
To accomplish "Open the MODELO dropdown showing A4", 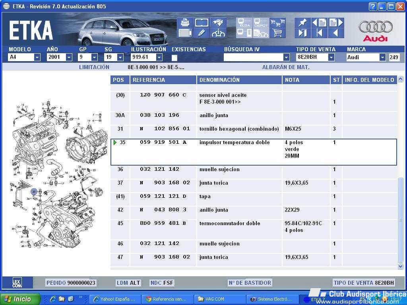I will point(37,57).
